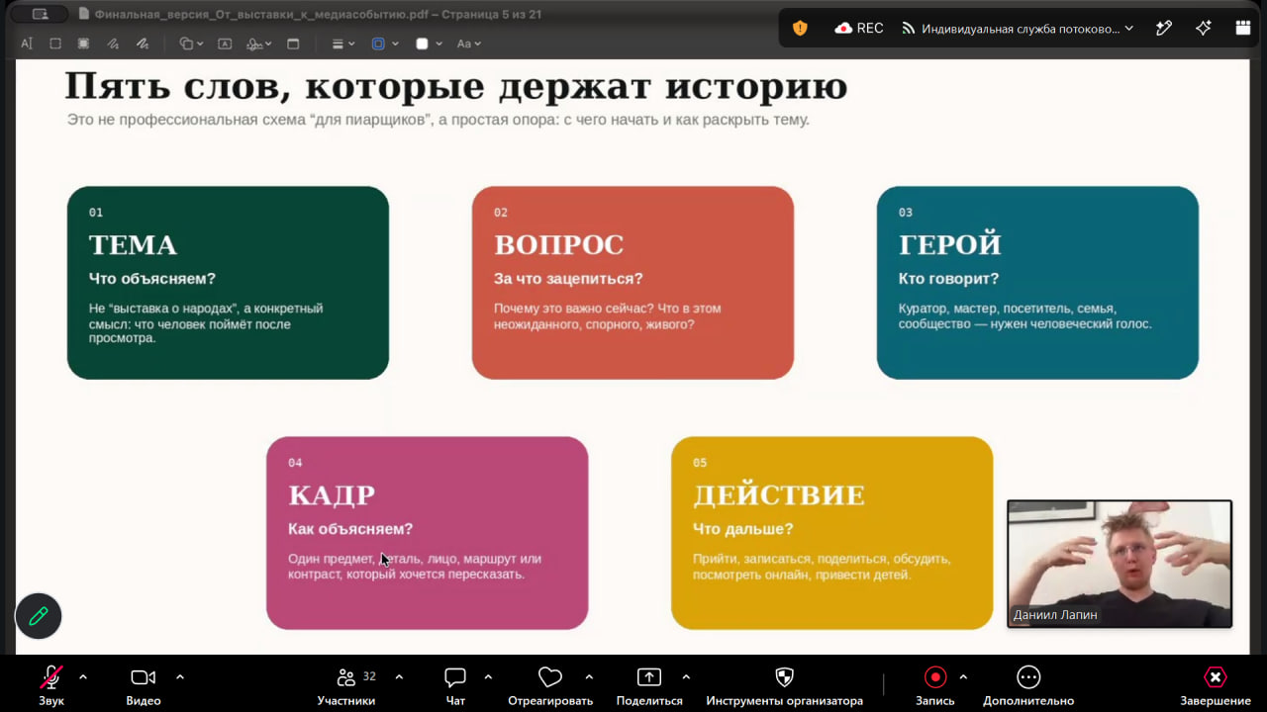The image size is (1267, 712).
Task: Toggle the camera using Видео button
Action: point(144,685)
